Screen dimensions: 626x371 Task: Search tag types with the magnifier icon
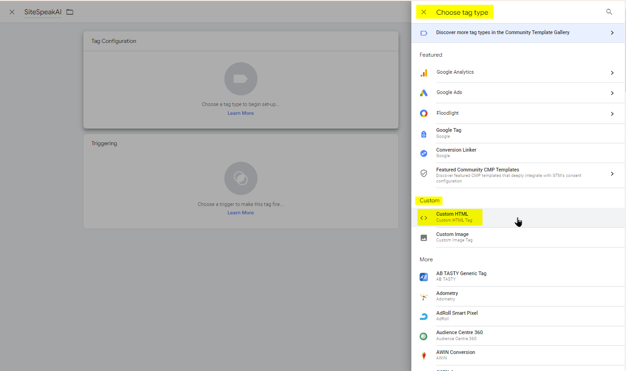coord(609,12)
